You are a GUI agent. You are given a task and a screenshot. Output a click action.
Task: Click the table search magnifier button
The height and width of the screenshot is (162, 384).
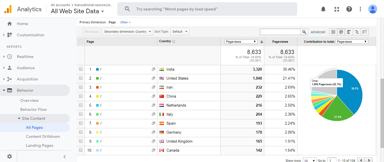coord(304,32)
